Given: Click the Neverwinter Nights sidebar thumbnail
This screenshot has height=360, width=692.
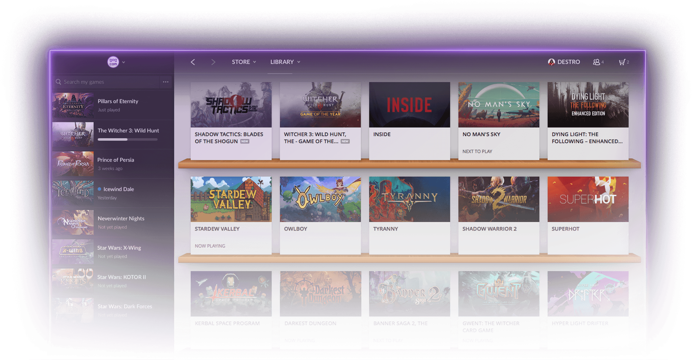Looking at the screenshot, I should [x=73, y=222].
